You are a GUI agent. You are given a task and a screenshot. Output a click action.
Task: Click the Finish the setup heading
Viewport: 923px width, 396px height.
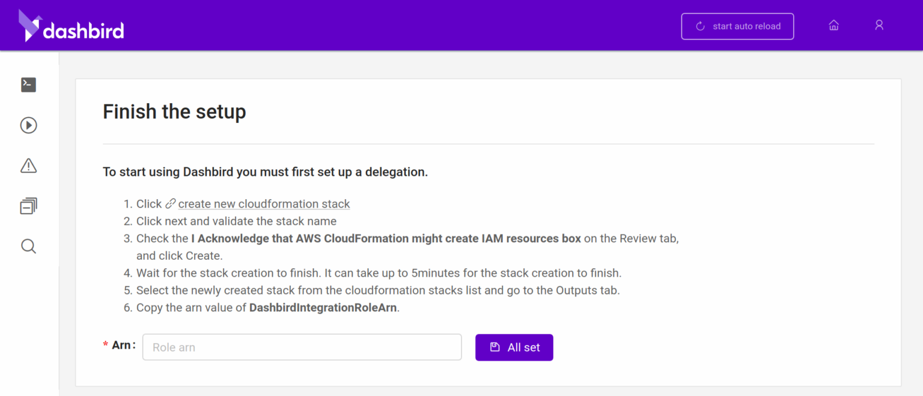pos(174,112)
